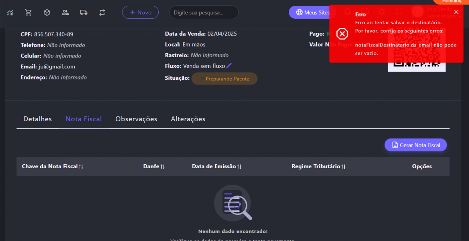Open the customers people icon
469x241 pixels.
(65, 13)
